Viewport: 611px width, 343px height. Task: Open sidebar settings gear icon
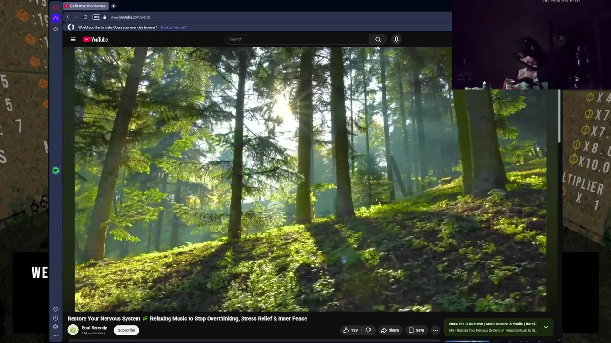pyautogui.click(x=56, y=327)
